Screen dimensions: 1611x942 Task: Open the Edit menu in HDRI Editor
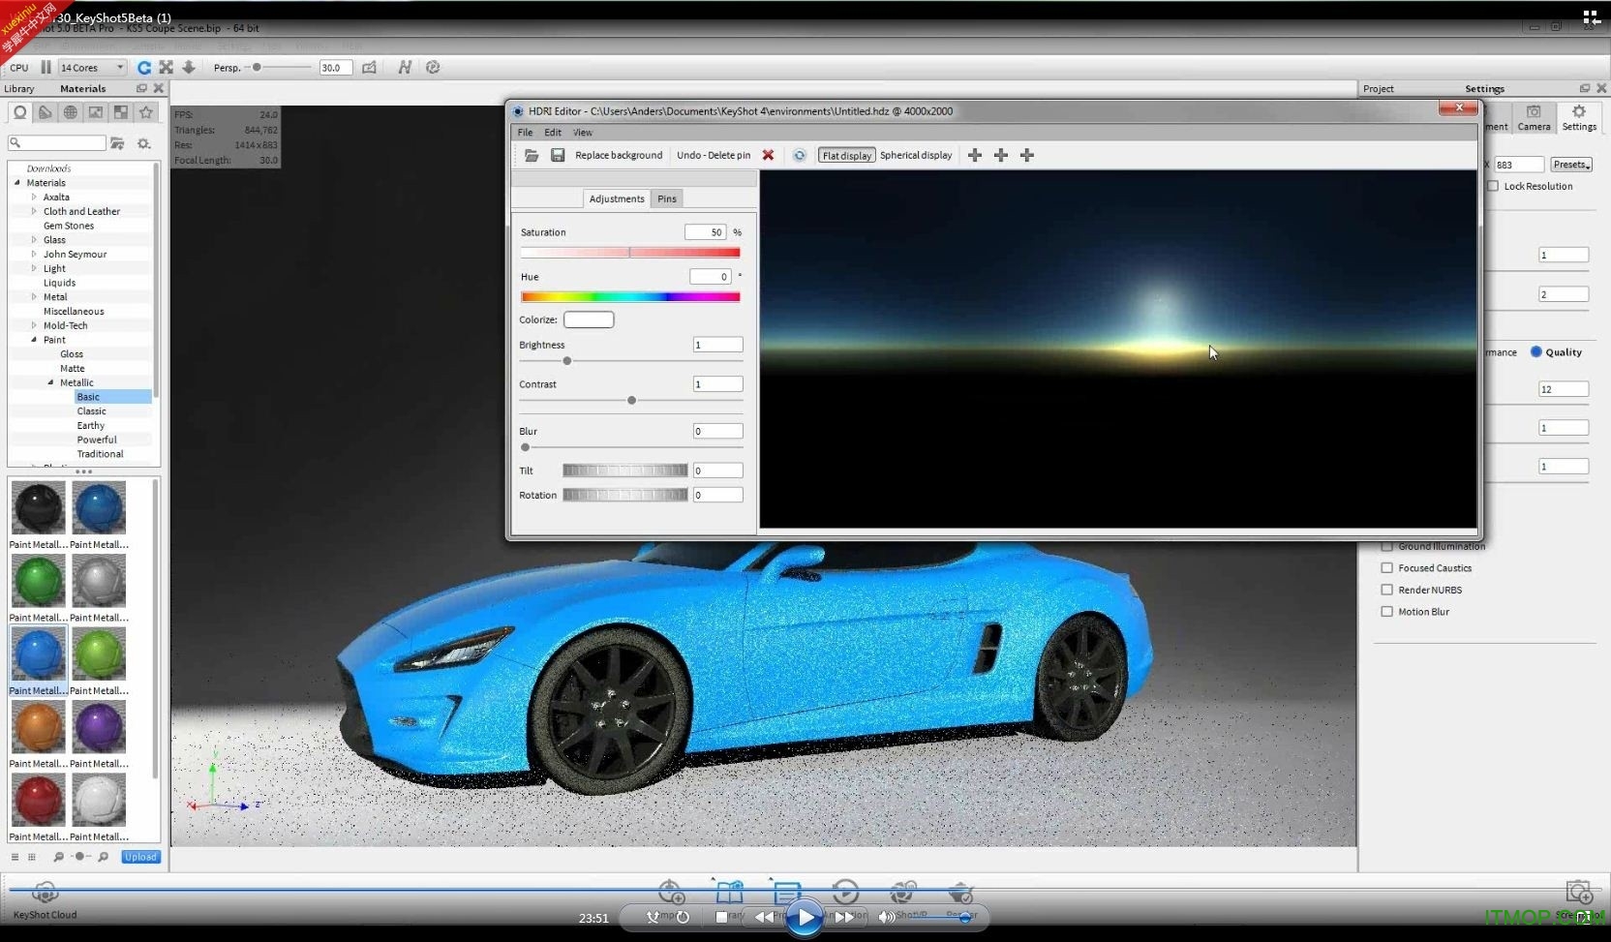(x=552, y=133)
